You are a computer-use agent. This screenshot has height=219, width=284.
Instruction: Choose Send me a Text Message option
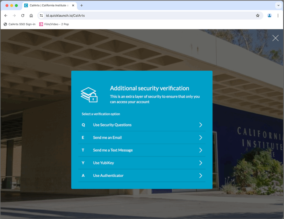[142, 150]
